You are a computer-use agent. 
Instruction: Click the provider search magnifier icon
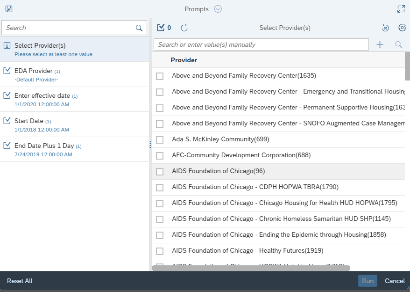point(398,44)
